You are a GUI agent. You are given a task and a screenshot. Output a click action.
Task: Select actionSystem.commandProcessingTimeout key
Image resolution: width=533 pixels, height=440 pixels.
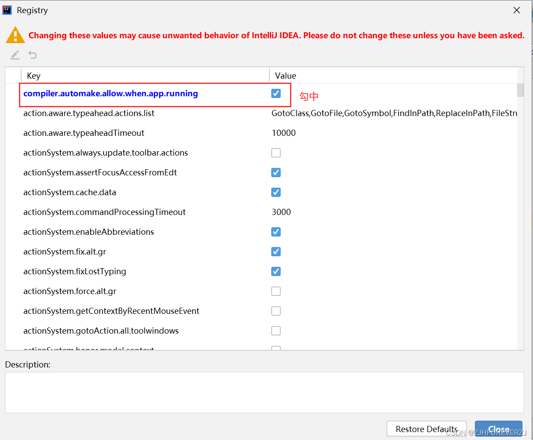[x=104, y=212]
